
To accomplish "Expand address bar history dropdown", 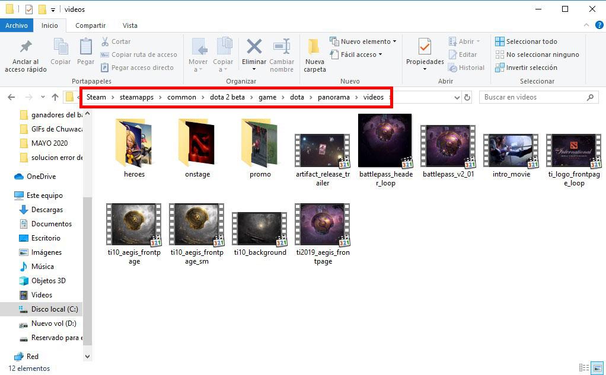I will pyautogui.click(x=457, y=97).
